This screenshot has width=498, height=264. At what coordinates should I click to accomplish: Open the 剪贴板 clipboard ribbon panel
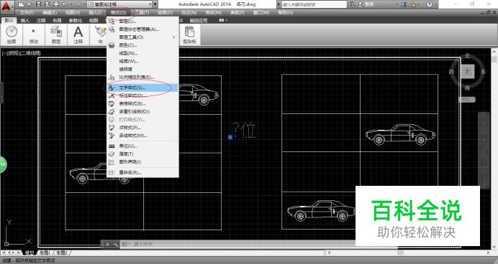[x=189, y=35]
